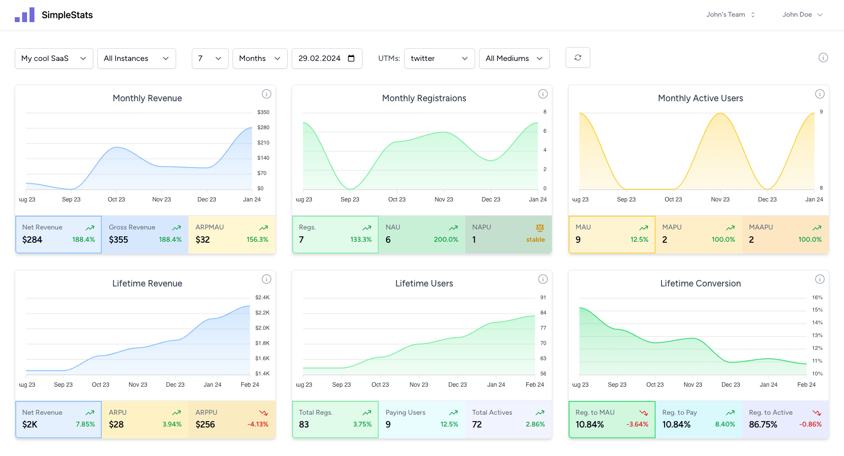Open the John Doe user menu

pyautogui.click(x=802, y=15)
